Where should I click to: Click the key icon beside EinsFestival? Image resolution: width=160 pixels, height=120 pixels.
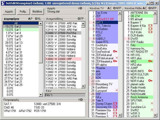coord(115,51)
